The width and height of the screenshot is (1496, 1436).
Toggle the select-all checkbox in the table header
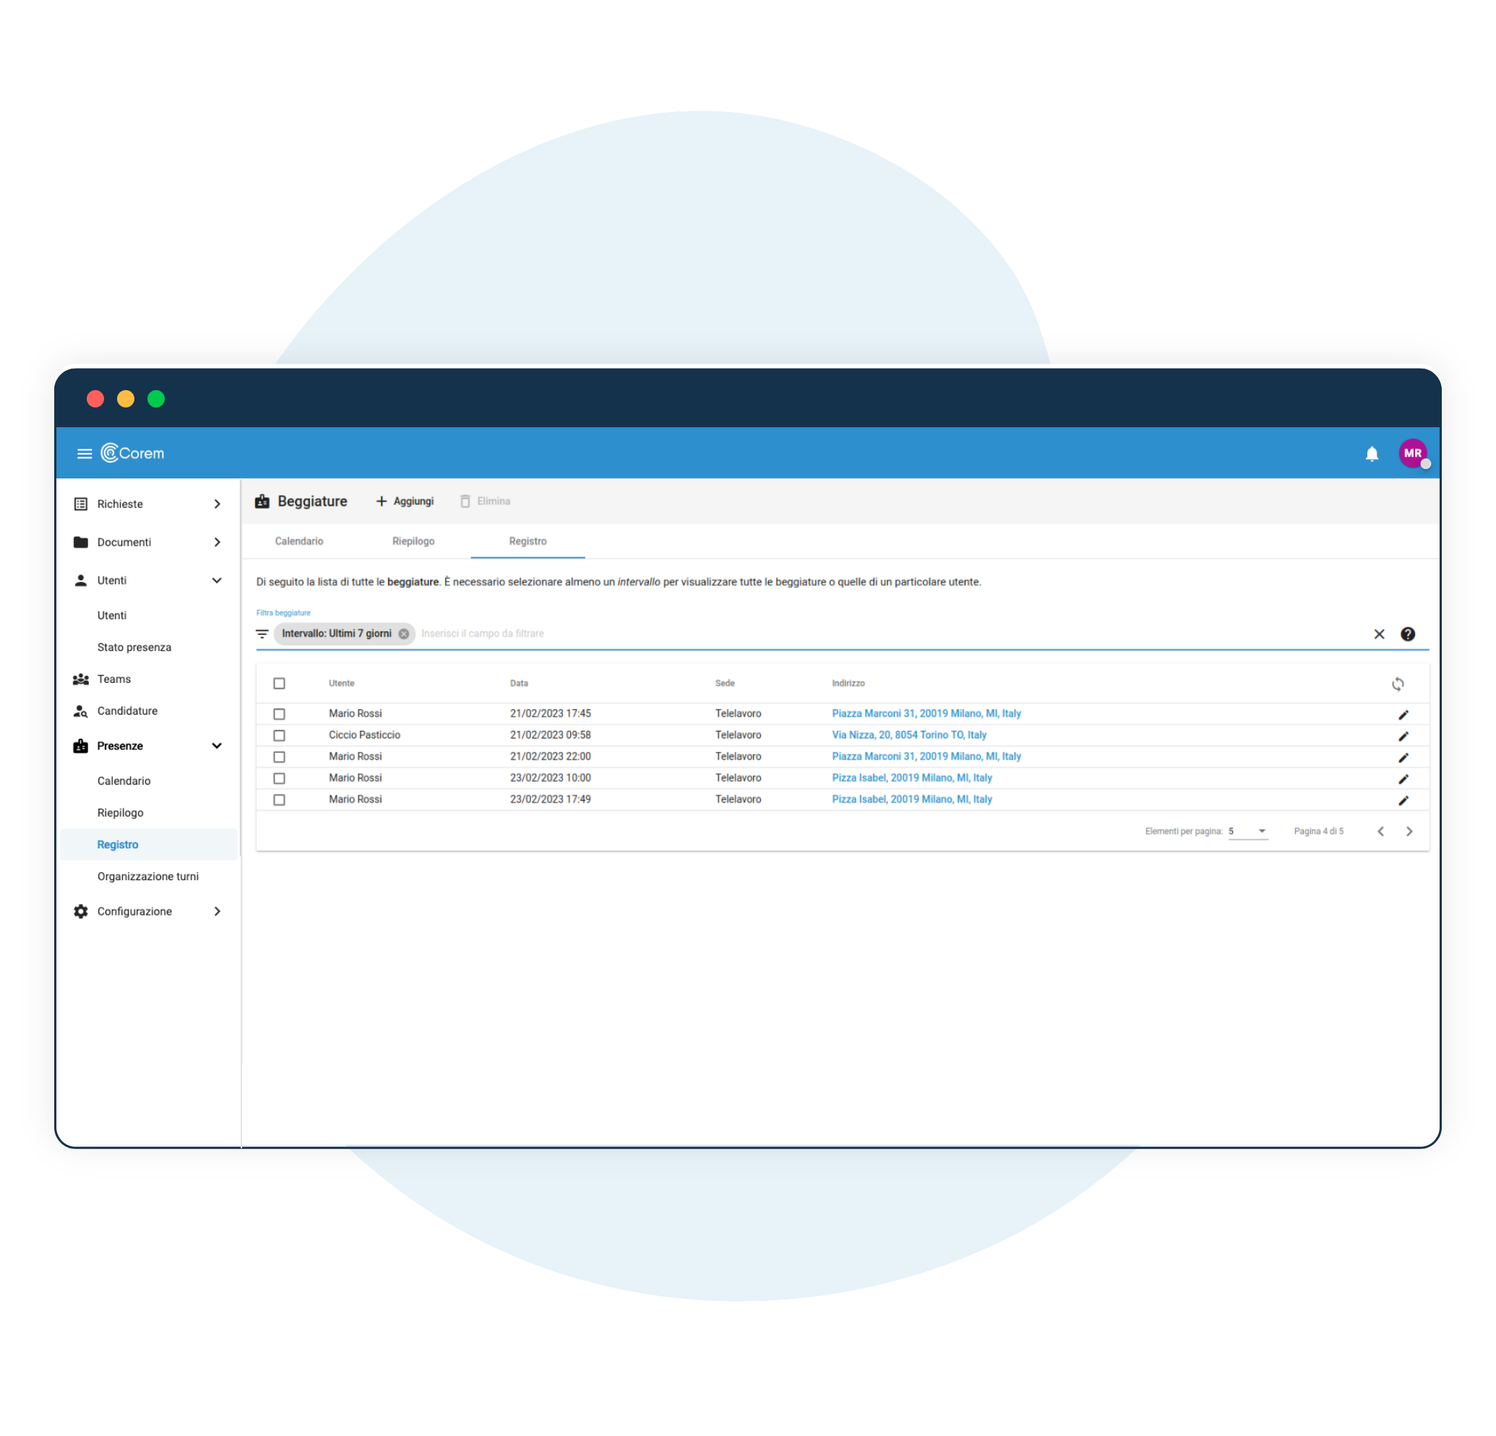279,684
